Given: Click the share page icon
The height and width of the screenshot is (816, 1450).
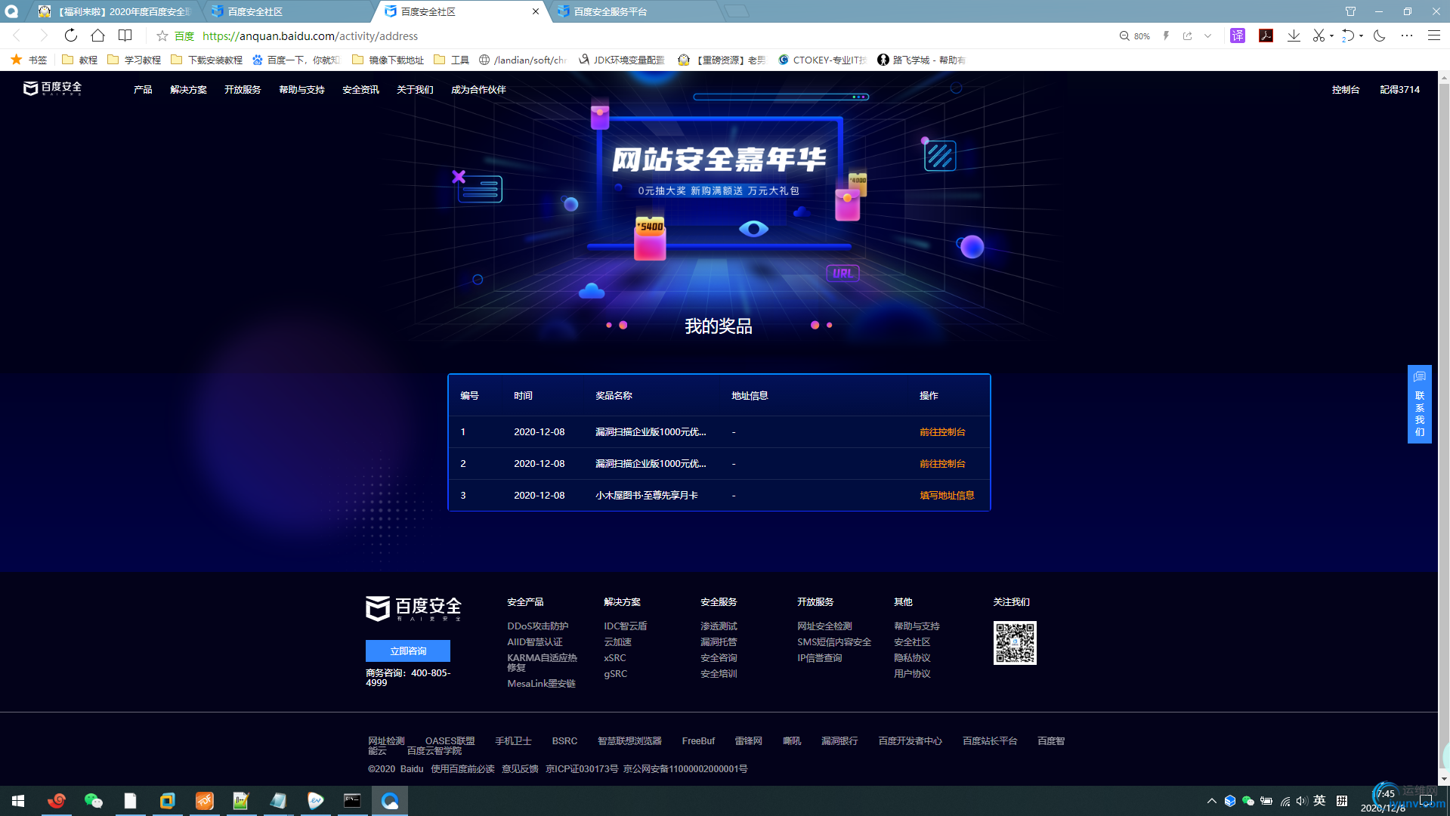Looking at the screenshot, I should [1187, 36].
